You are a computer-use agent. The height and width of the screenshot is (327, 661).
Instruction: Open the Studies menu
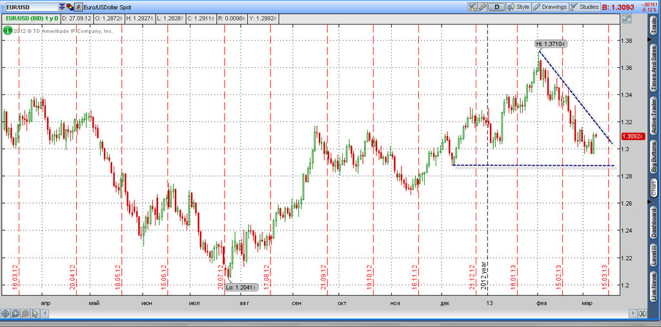(x=584, y=7)
